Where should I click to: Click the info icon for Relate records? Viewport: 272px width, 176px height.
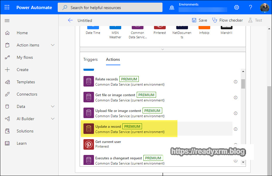(235, 82)
